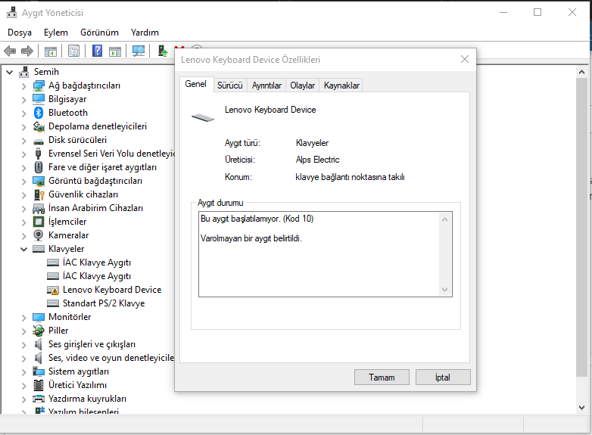
Task: Click the Tamam button
Action: coord(382,378)
